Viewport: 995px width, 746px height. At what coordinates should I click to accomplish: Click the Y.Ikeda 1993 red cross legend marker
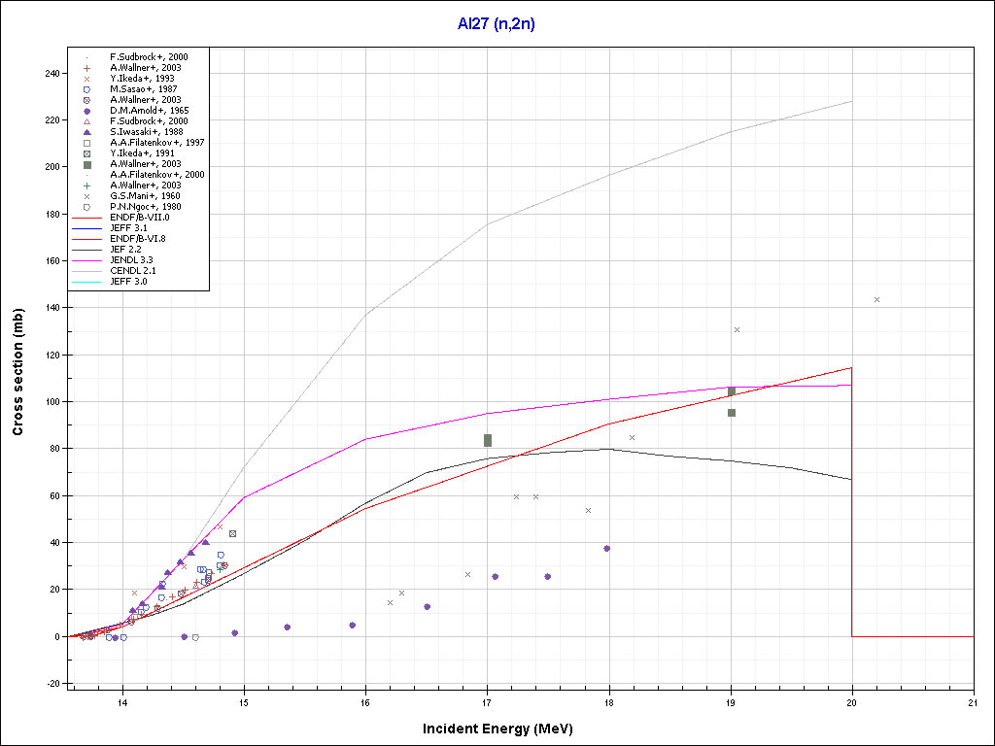click(86, 79)
